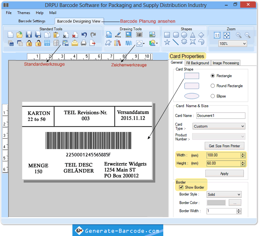Select the Text tool in Drawing Tools
Image resolution: width=259 pixels, height=236 pixels.
point(109,35)
